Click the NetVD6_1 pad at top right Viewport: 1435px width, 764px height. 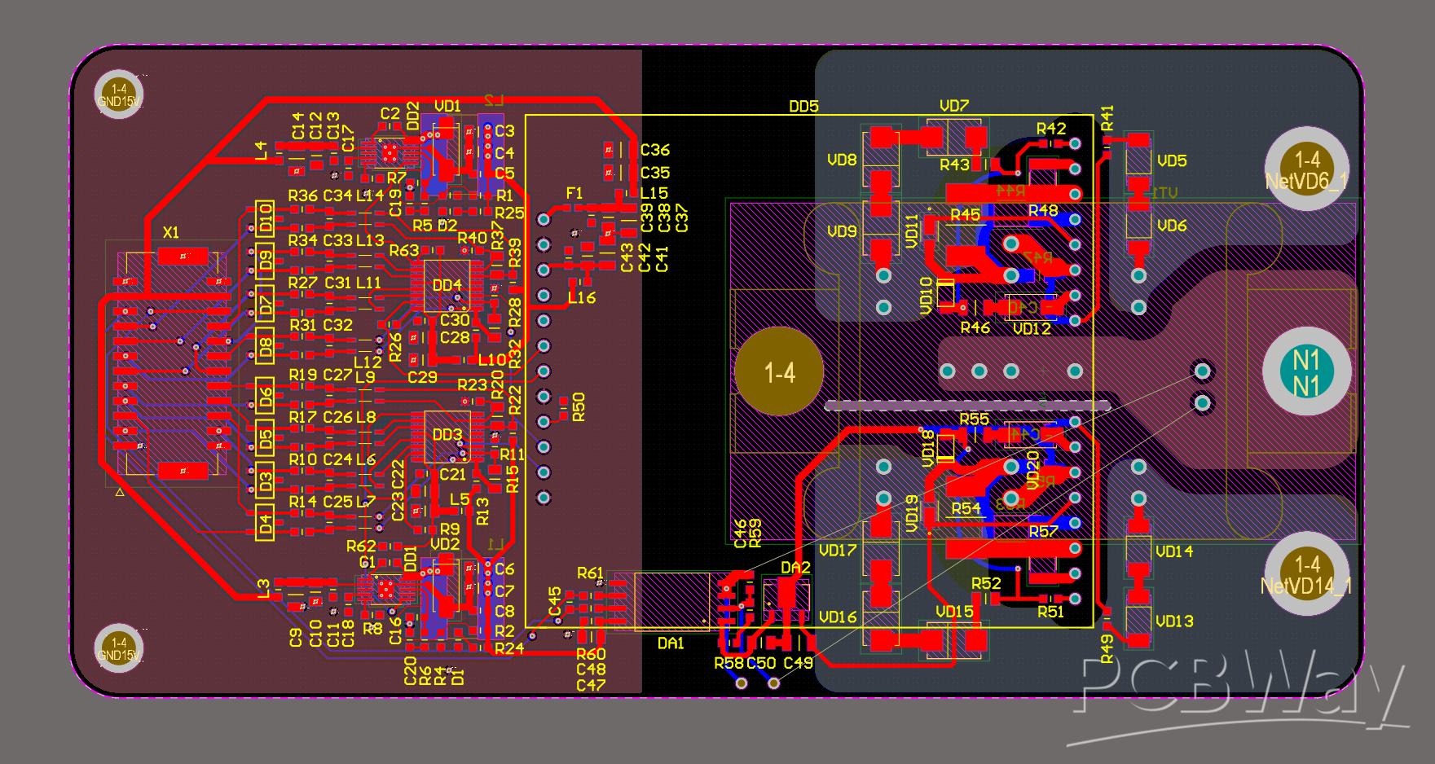click(1308, 167)
